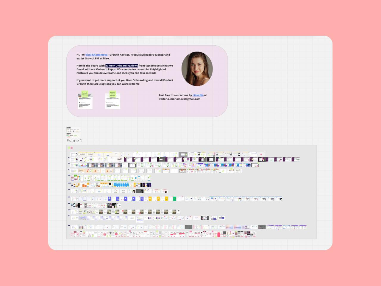Click the dark gray screen in first flow row
Image resolution: width=381 pixels, height=286 pixels.
click(183, 154)
